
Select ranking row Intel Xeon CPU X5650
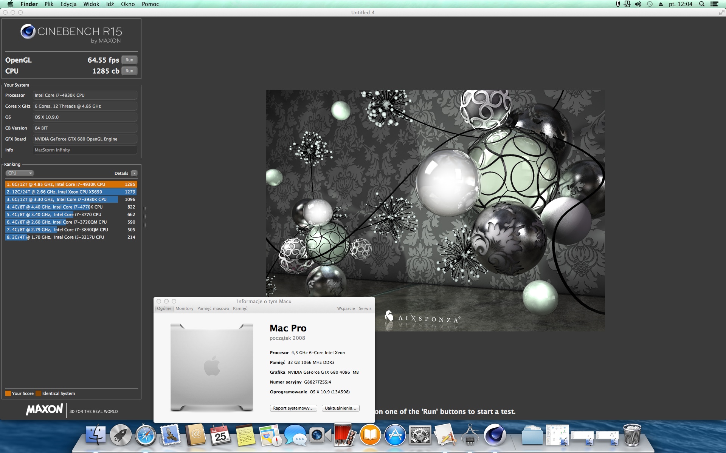click(x=71, y=192)
